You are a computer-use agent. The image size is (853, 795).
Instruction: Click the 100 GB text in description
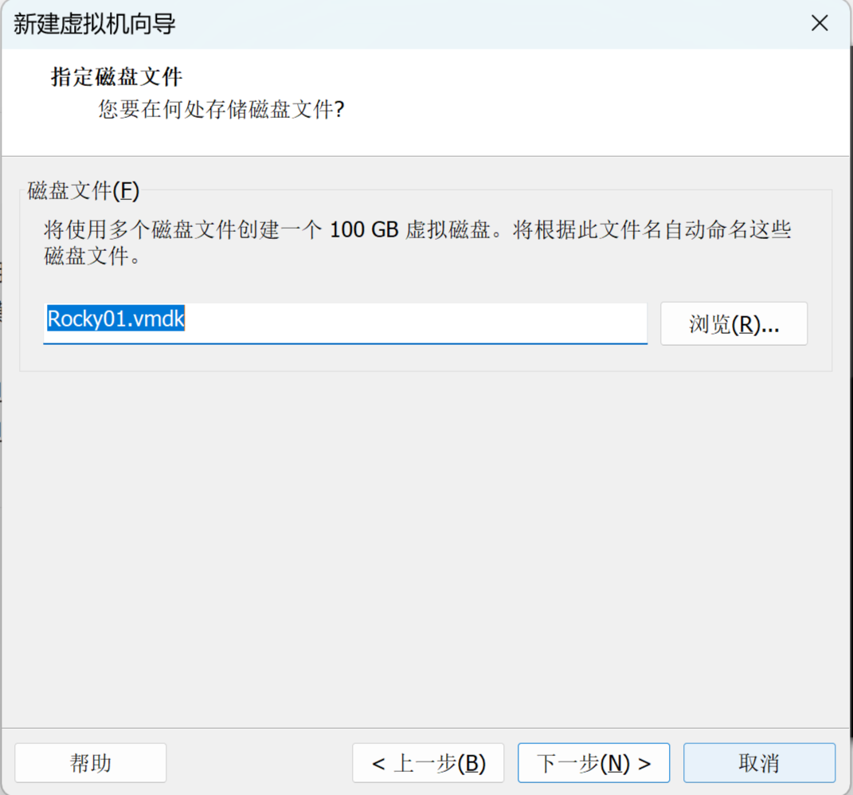pos(364,230)
